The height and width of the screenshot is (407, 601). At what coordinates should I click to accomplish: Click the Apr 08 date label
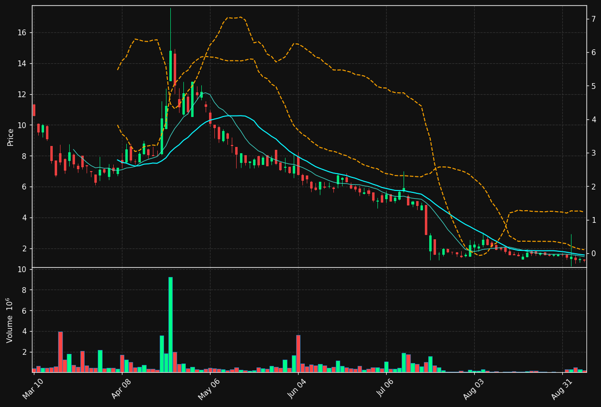coord(121,389)
